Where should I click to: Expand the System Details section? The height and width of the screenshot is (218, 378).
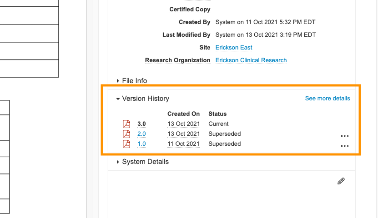coord(145,162)
